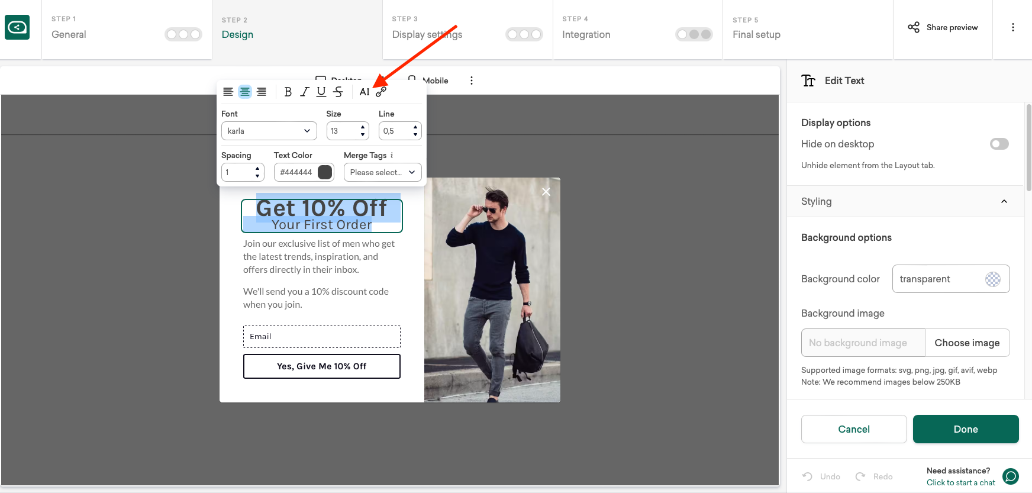Open the text color swatch
Viewport: 1032px width, 493px height.
pos(325,172)
